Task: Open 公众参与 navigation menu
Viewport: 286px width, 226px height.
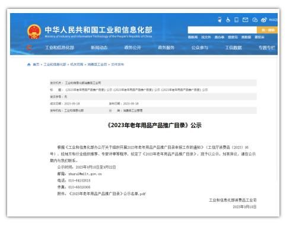Action: (x=200, y=47)
